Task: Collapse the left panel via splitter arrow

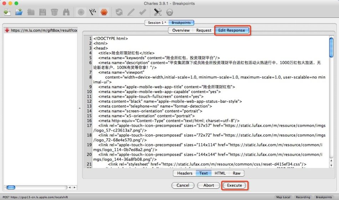Action: click(80, 108)
